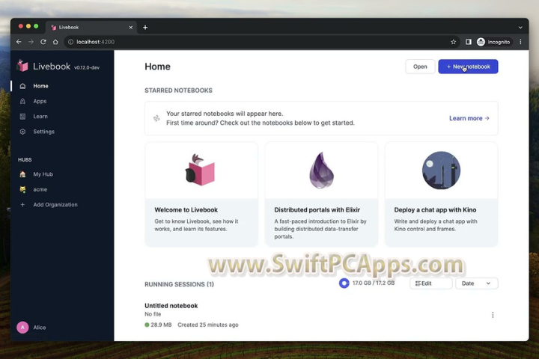Screen dimensions: 539x359
Task: Open a new browser tab with plus
Action: [x=145, y=28]
